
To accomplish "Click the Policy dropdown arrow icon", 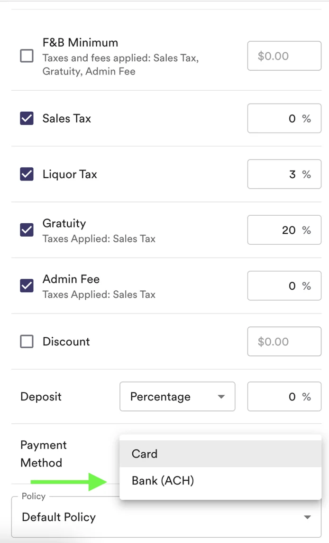I will click(x=307, y=517).
